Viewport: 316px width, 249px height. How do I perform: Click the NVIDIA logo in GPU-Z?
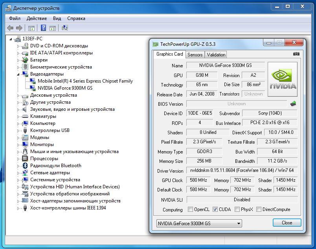[283, 79]
